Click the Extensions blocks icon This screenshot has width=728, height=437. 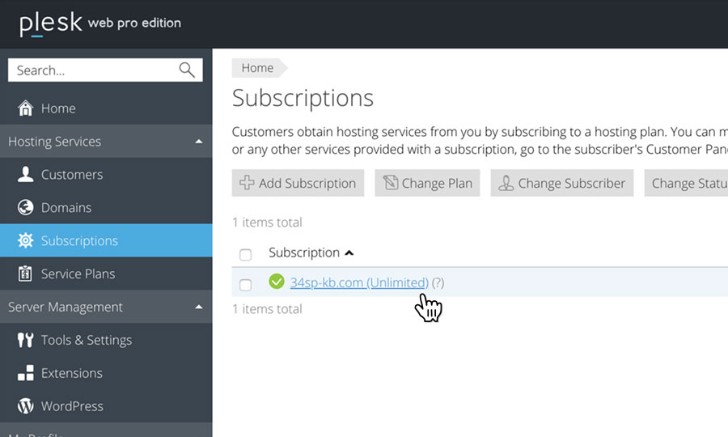[x=26, y=373]
